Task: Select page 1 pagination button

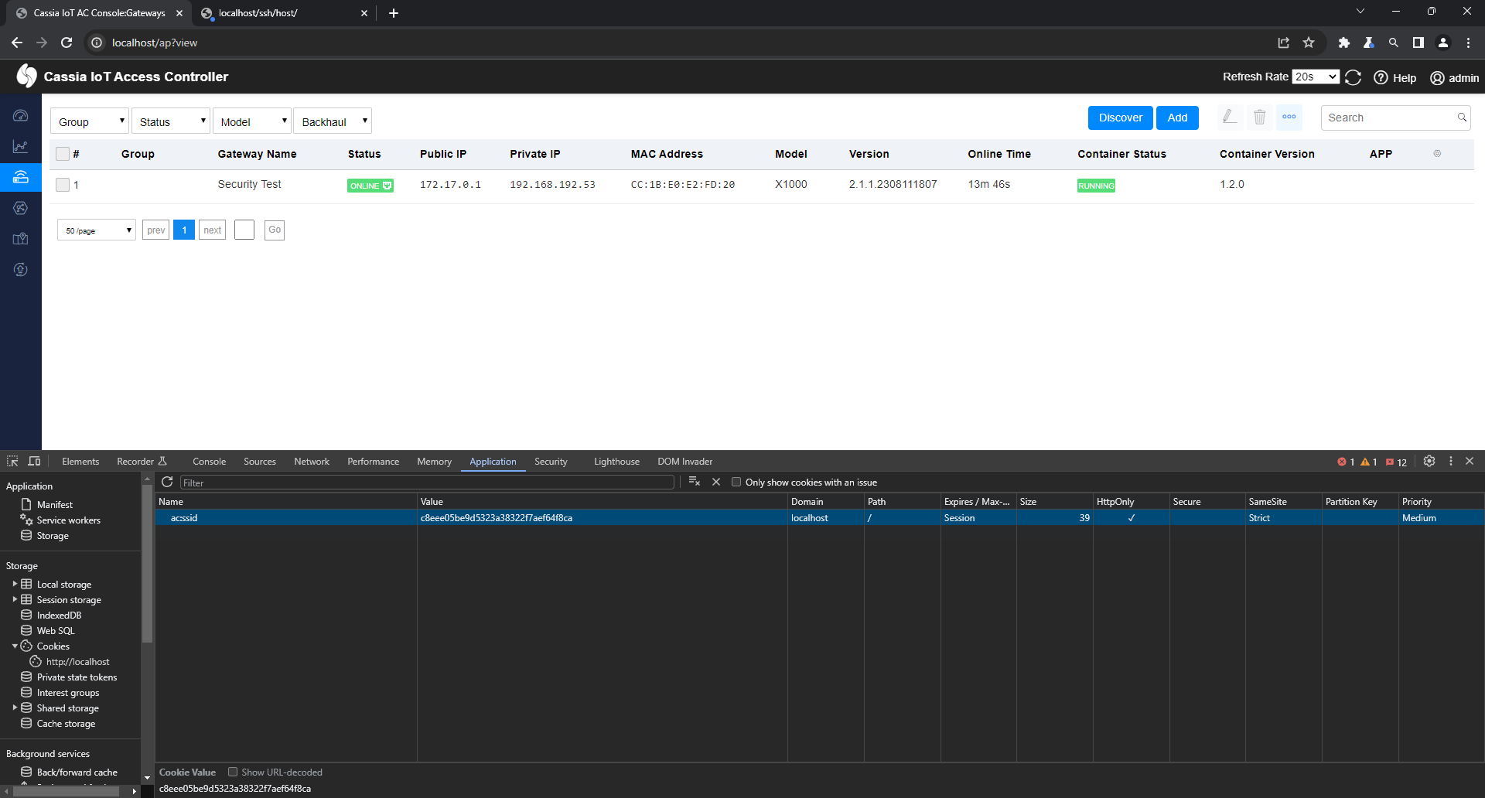Action: (x=184, y=230)
